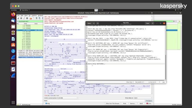Open Wireshark Capture menu
Viewport: 192px width, 108px height.
point(34,16)
